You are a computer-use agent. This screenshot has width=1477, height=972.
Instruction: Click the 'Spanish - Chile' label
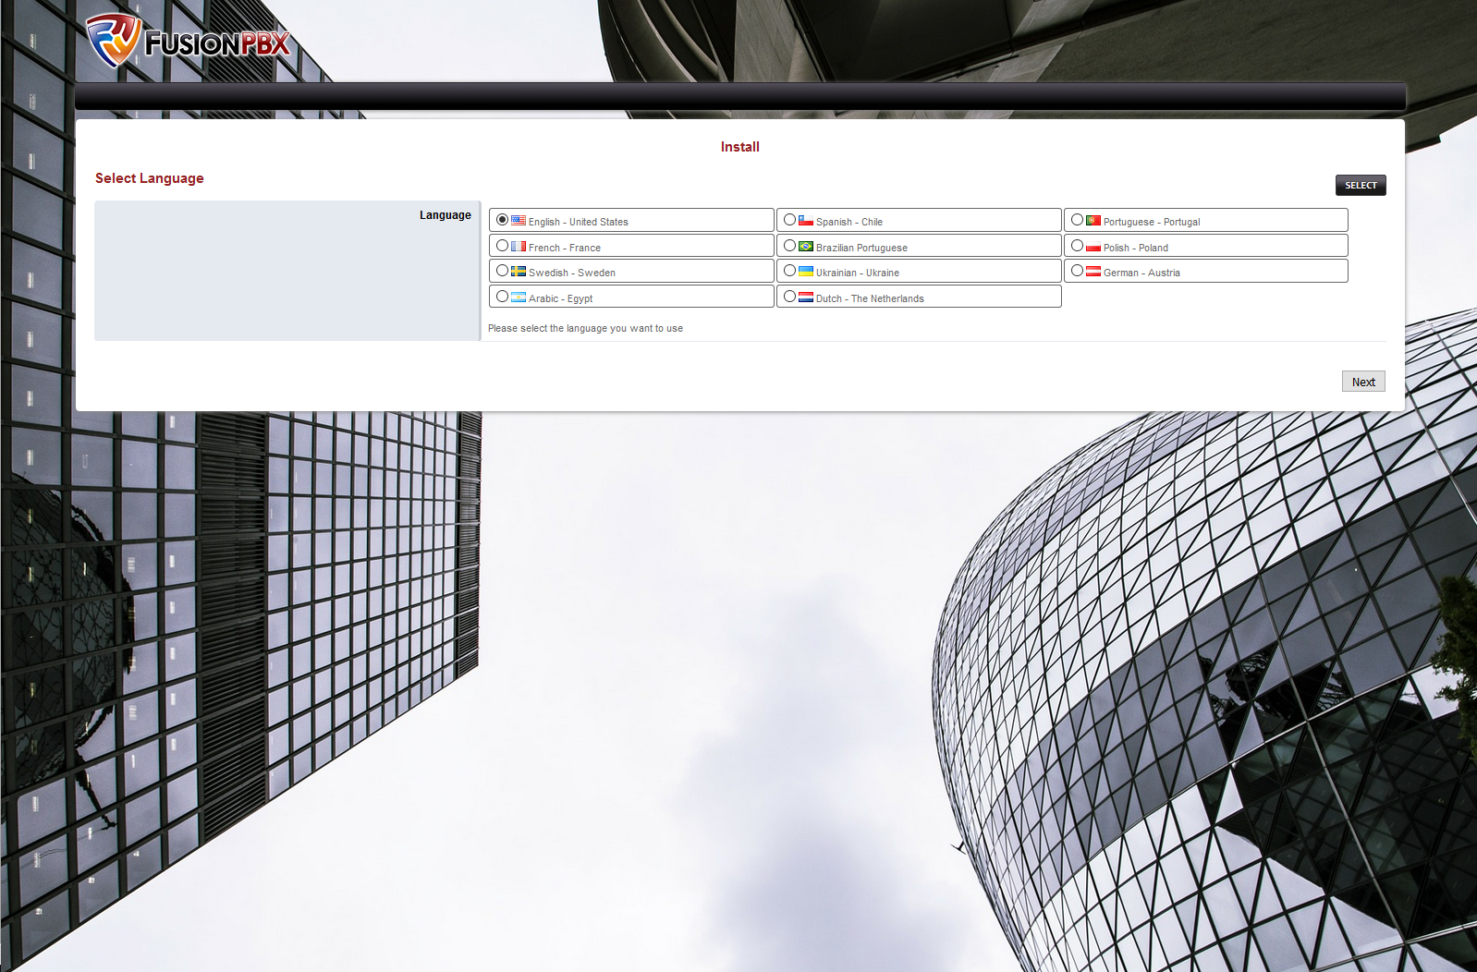coord(849,222)
